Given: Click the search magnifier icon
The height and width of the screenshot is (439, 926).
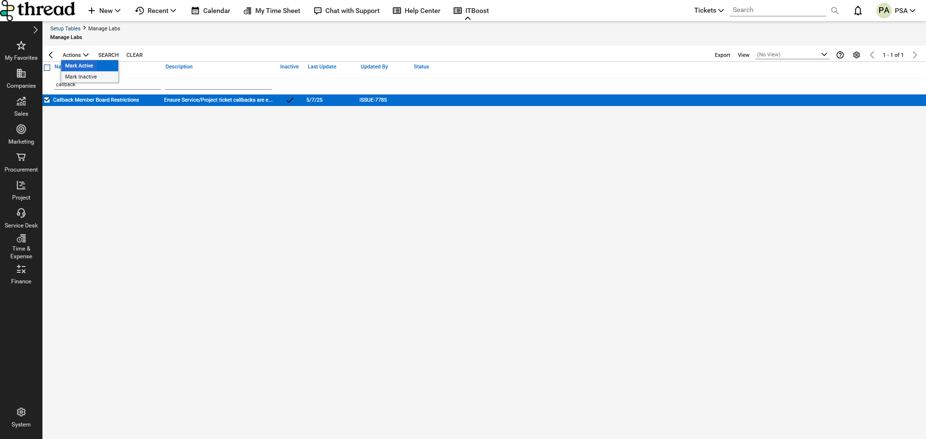Looking at the screenshot, I should 835,11.
